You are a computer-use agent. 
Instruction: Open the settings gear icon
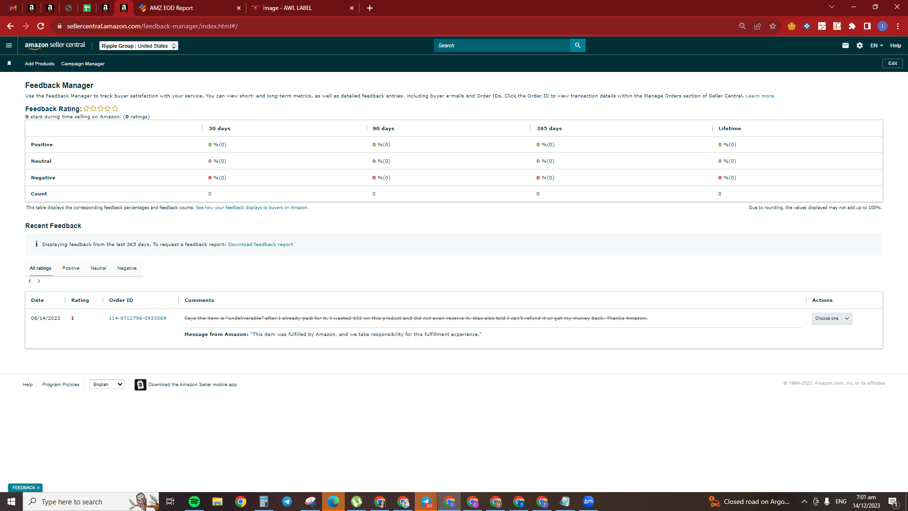click(x=860, y=45)
